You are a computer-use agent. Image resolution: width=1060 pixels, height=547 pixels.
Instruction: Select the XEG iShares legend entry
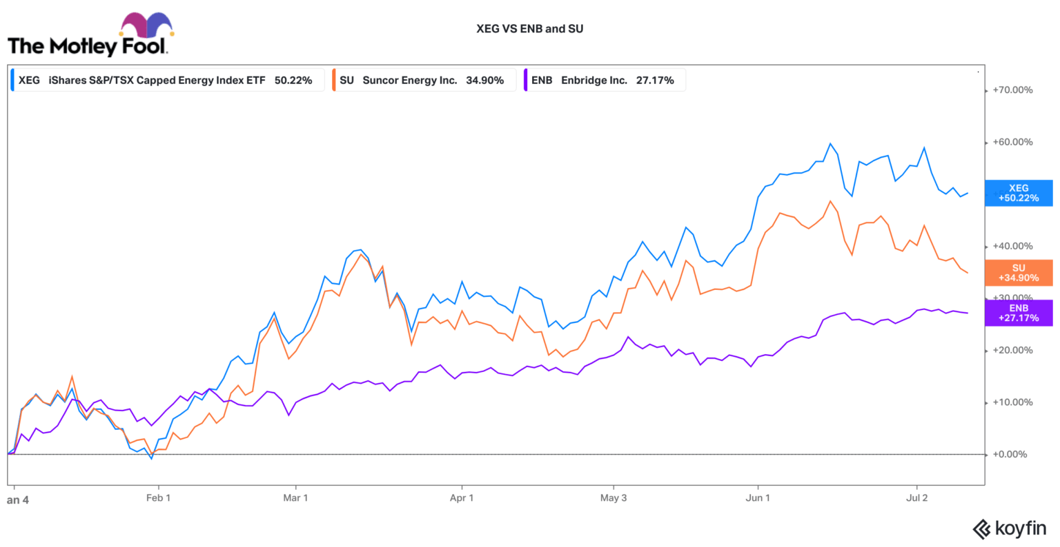pos(167,80)
